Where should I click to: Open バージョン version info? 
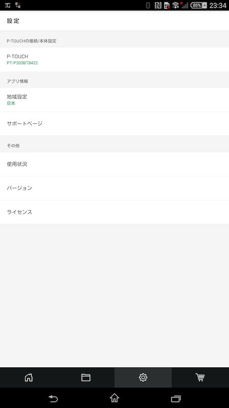tap(114, 188)
